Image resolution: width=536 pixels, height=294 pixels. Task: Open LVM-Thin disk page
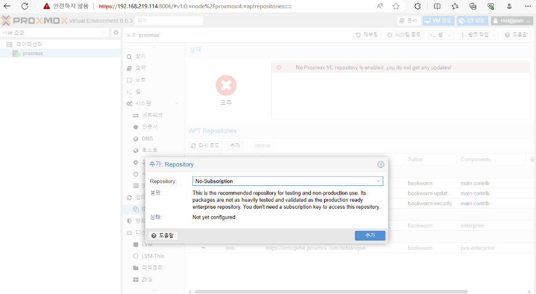click(153, 256)
